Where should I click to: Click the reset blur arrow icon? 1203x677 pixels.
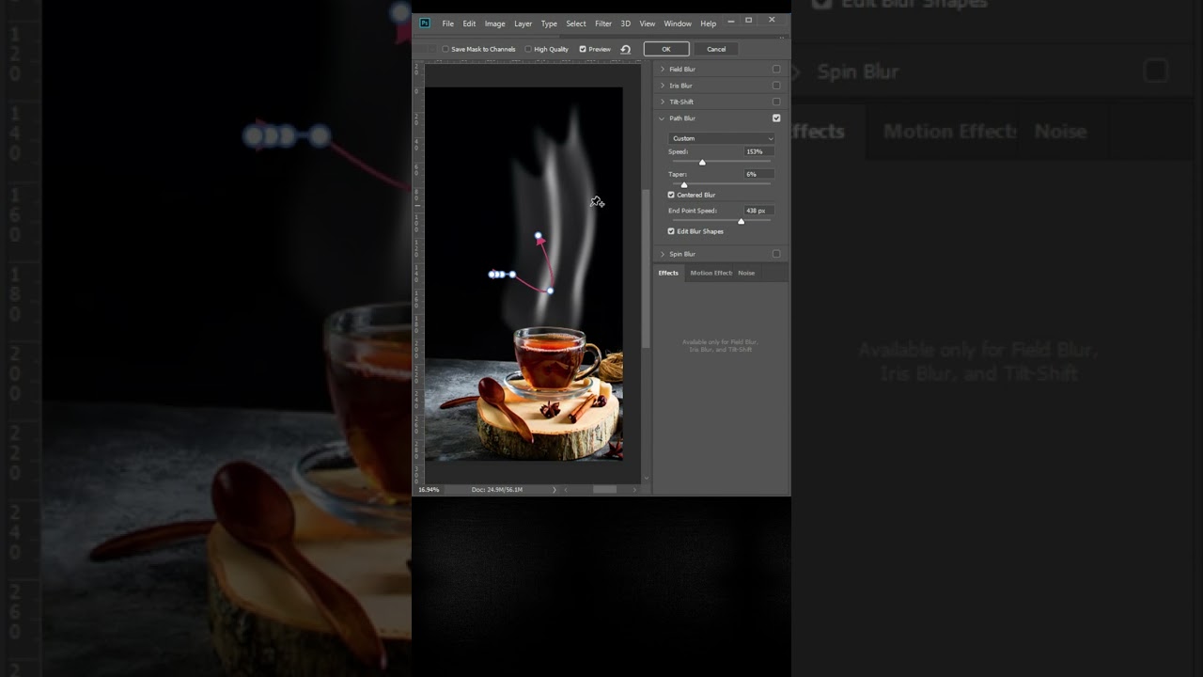coord(625,49)
